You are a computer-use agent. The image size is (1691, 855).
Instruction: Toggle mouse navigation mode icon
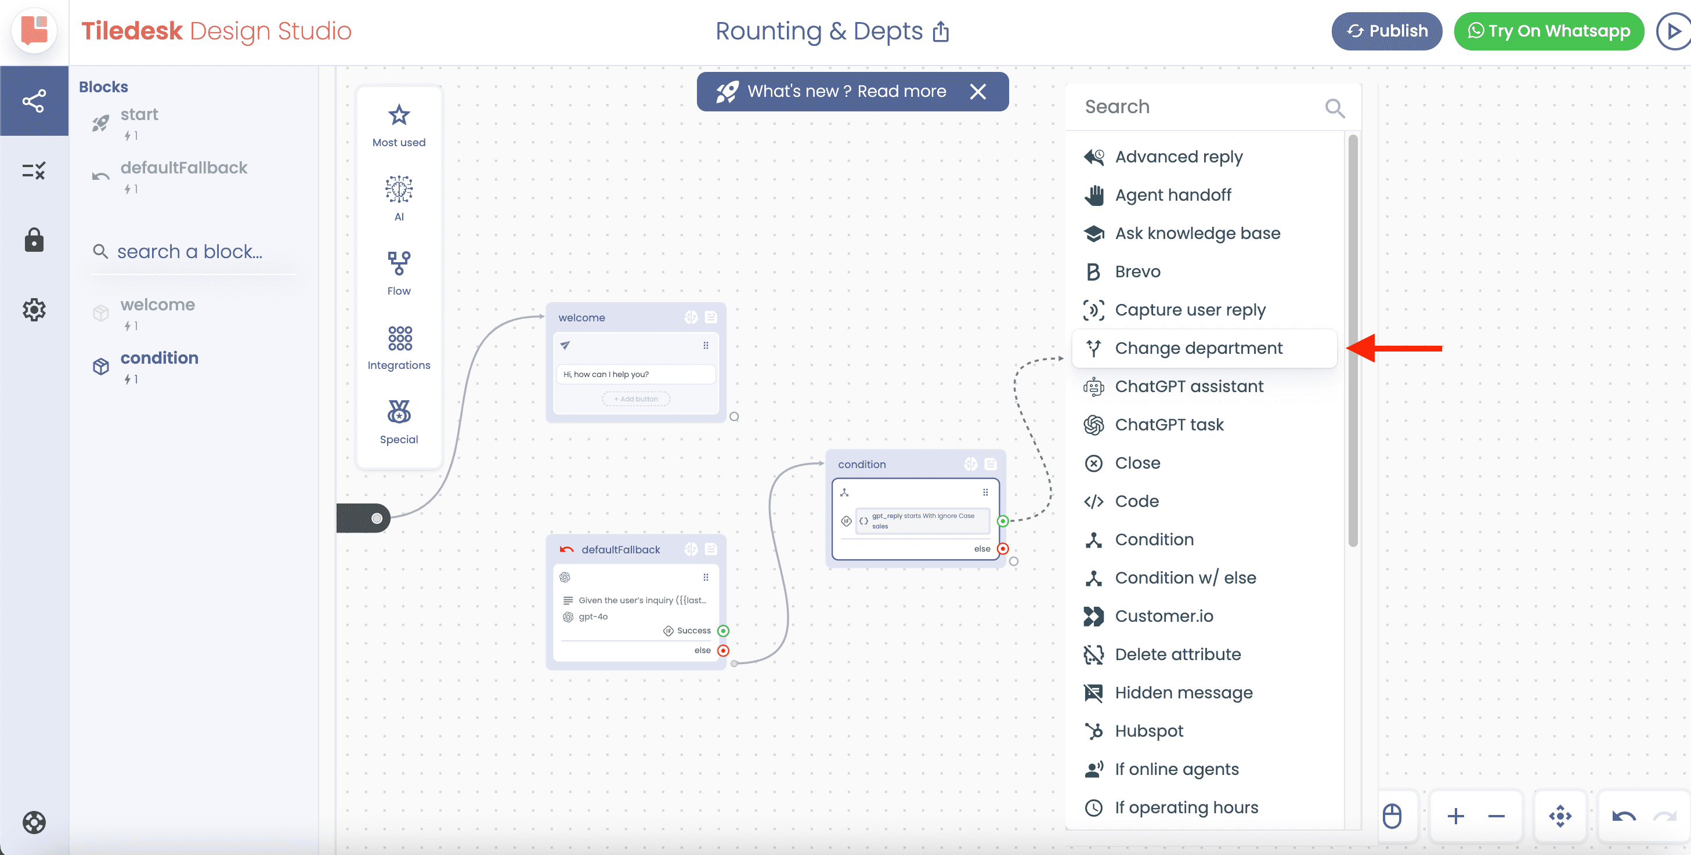(x=1392, y=816)
